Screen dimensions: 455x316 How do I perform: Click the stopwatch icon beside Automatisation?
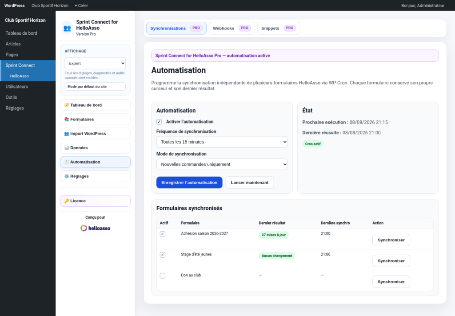pos(67,162)
